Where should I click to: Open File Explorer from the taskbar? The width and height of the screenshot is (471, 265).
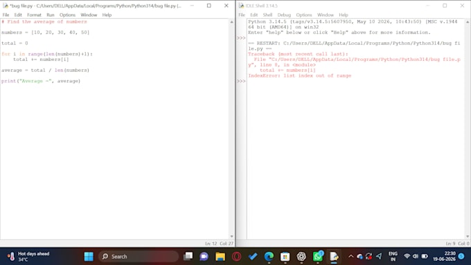pos(220,257)
